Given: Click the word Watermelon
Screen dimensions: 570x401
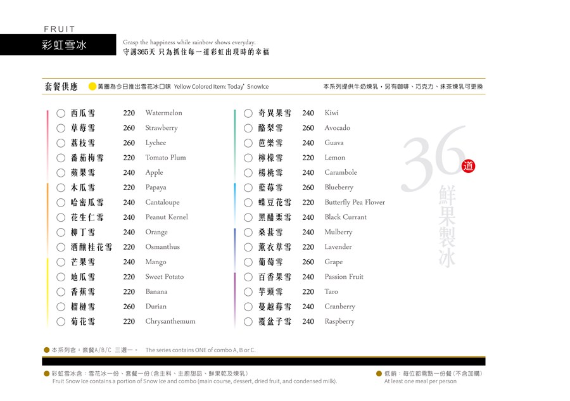Looking at the screenshot, I should pos(163,113).
